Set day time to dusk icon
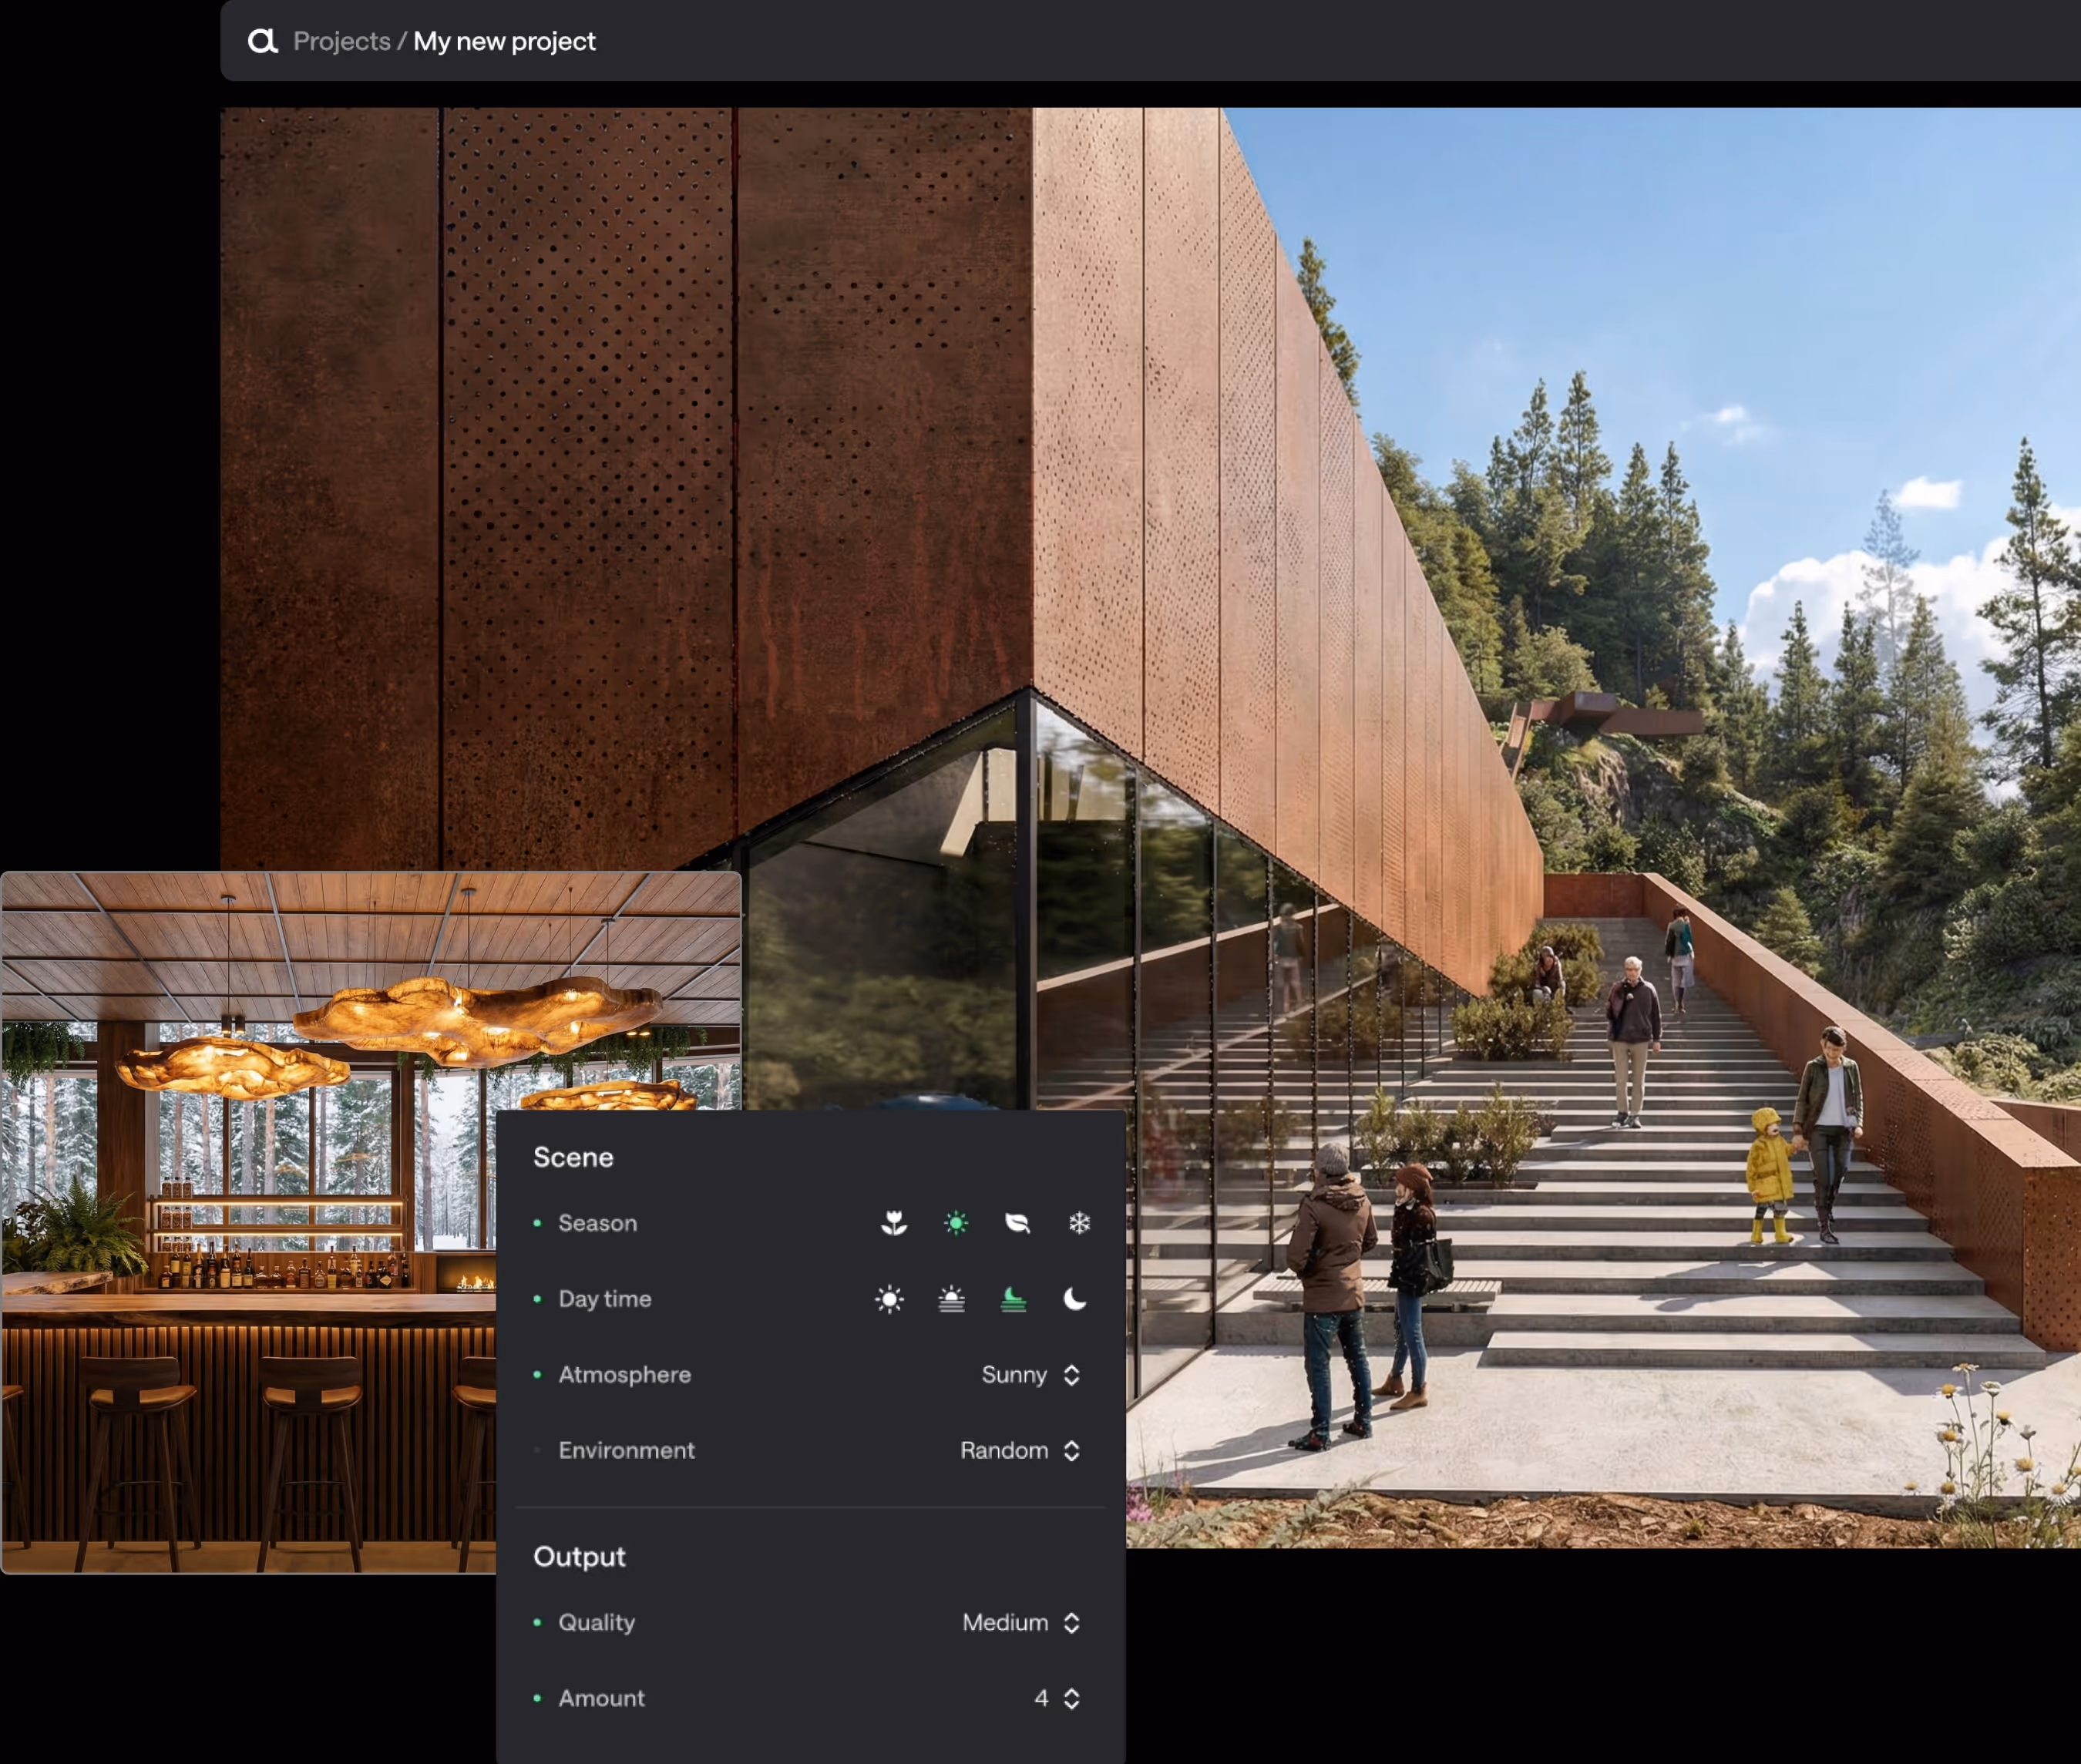2081x1764 pixels. (x=1013, y=1299)
